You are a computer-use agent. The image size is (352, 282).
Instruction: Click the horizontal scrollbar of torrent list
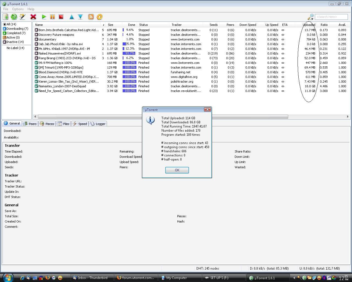[x=163, y=117]
